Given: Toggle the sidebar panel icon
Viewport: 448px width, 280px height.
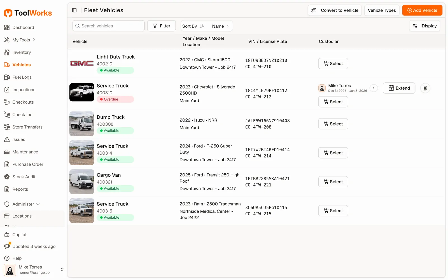Looking at the screenshot, I should tap(74, 10).
